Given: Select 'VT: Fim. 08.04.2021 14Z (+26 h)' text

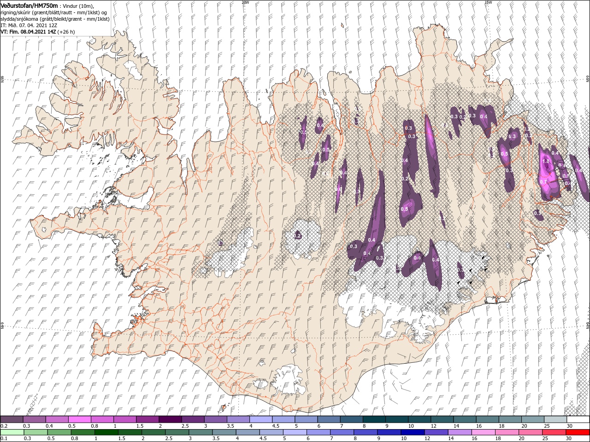Looking at the screenshot, I should coord(38,32).
